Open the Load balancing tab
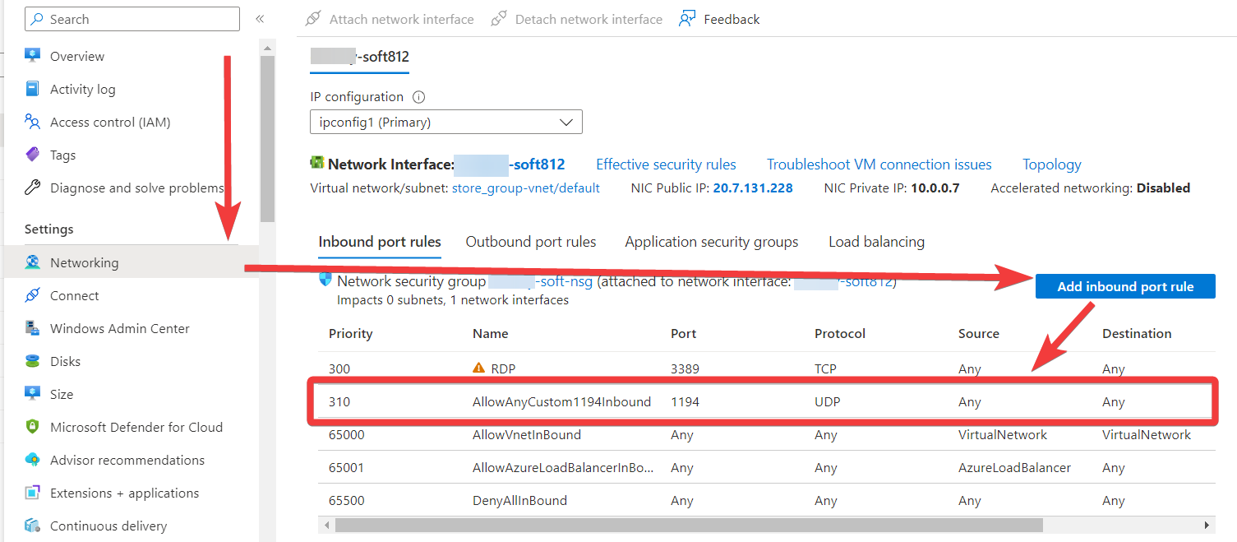 tap(876, 242)
